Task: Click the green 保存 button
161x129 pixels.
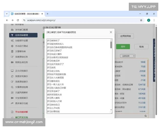Action: coord(123,46)
